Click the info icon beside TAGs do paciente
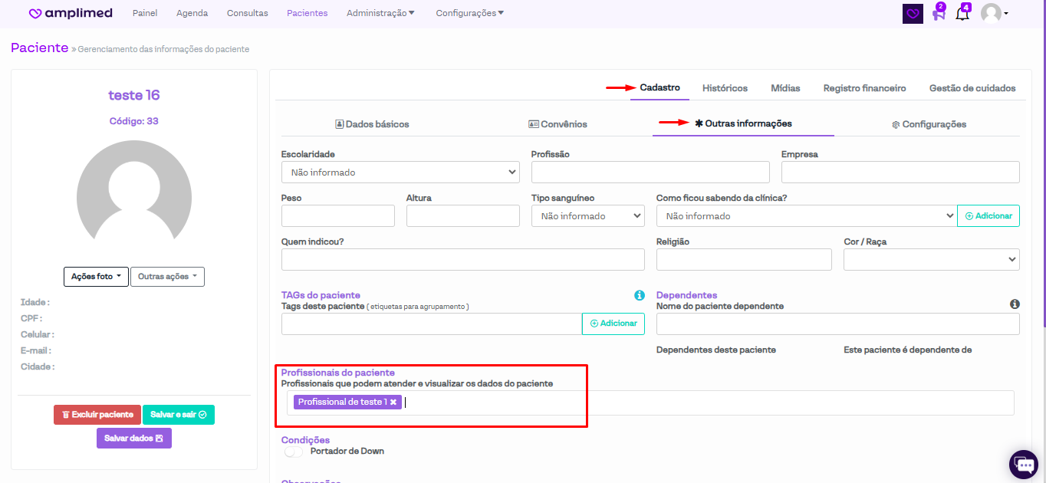 [x=639, y=295]
